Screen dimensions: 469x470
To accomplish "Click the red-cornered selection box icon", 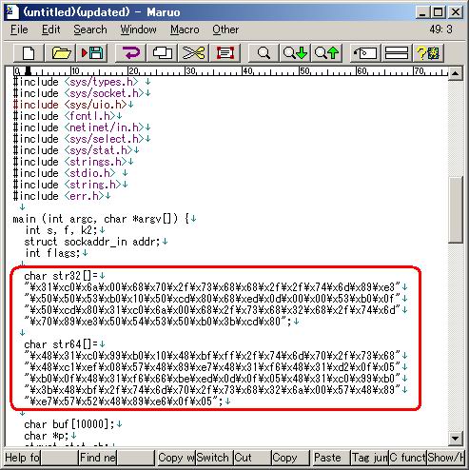I will [x=225, y=53].
